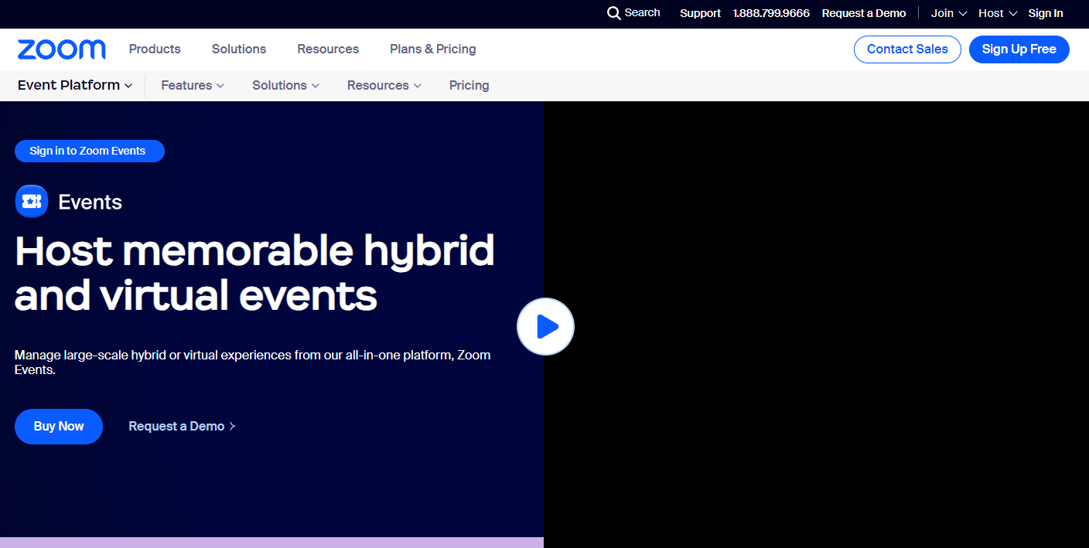Screen dimensions: 1089x548
Task: Open the Resources menu in main navigation
Action: click(328, 49)
